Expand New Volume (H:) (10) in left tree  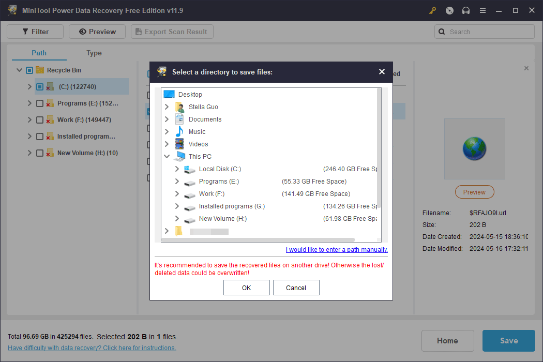pyautogui.click(x=29, y=153)
